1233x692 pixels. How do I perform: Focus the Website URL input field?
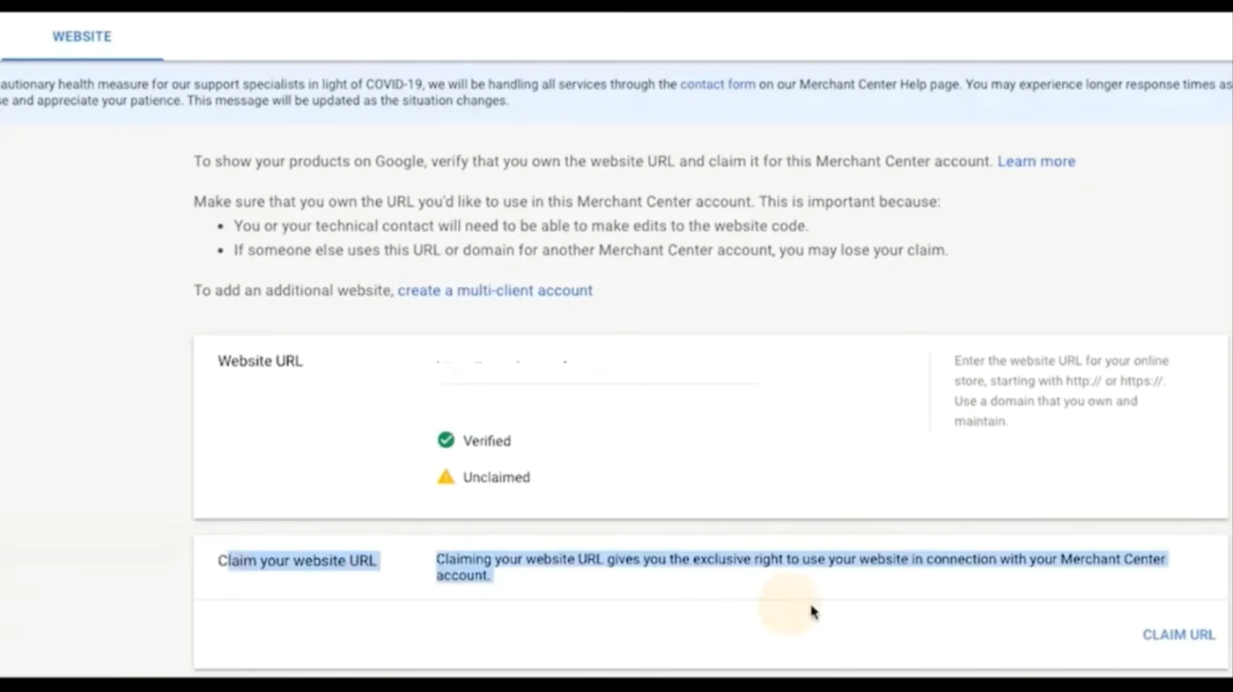pos(596,369)
